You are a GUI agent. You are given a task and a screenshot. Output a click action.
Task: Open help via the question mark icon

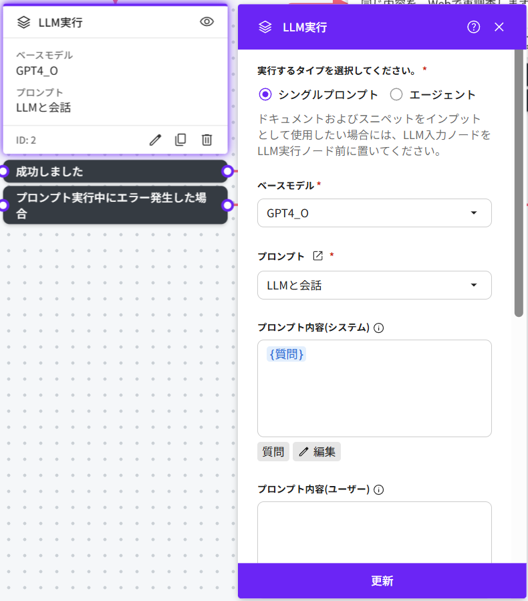click(474, 27)
